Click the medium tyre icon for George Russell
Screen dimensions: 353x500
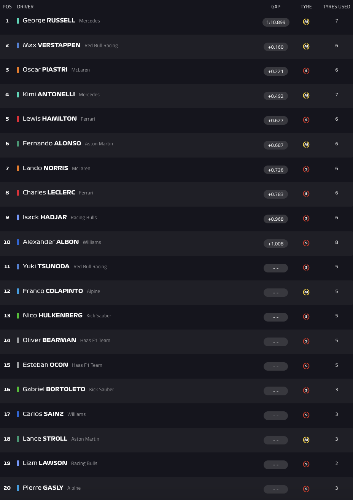coord(306,22)
